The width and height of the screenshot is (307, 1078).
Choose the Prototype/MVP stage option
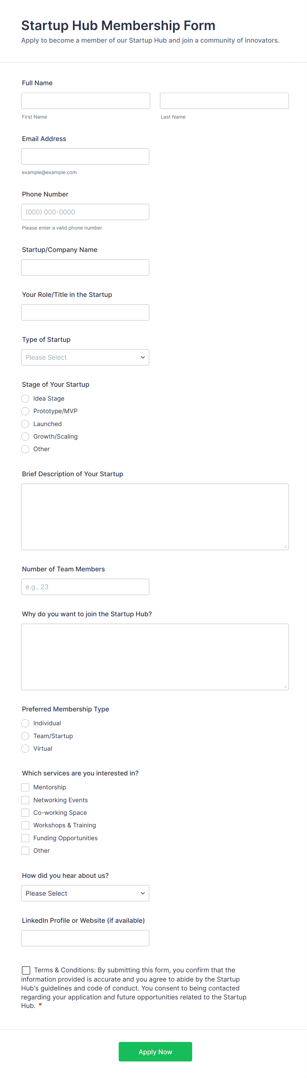tap(25, 411)
